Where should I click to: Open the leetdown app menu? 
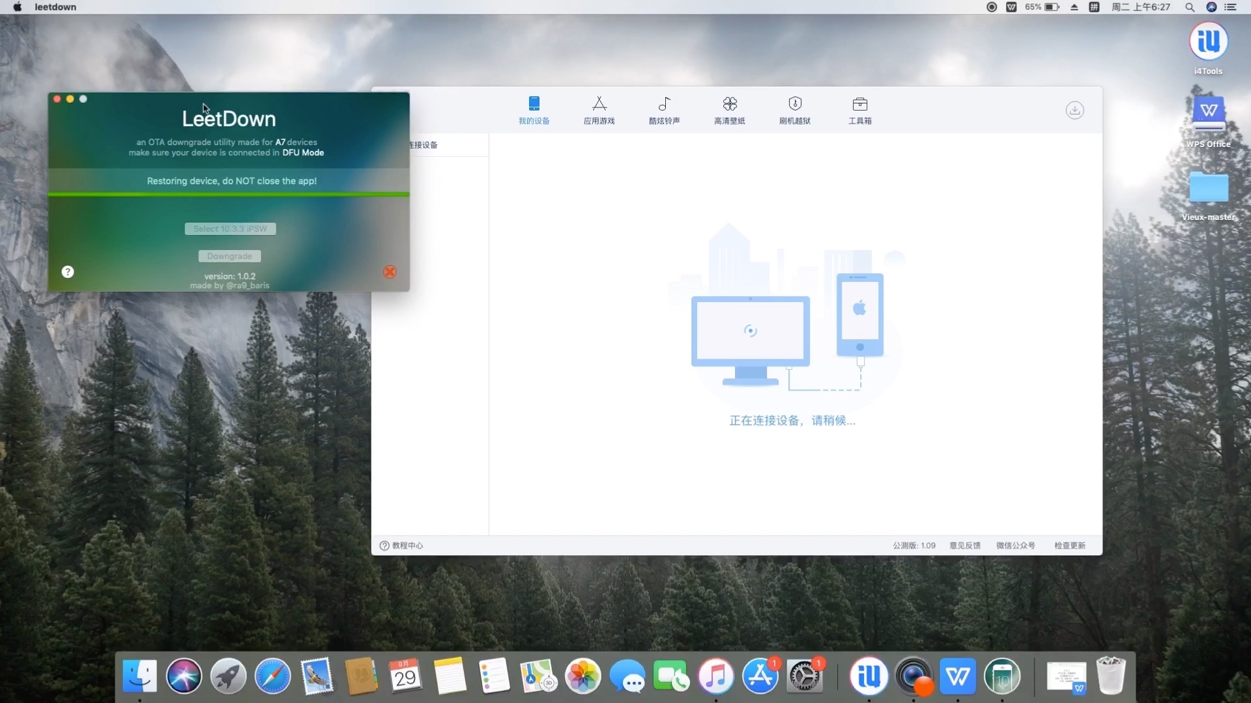point(55,7)
